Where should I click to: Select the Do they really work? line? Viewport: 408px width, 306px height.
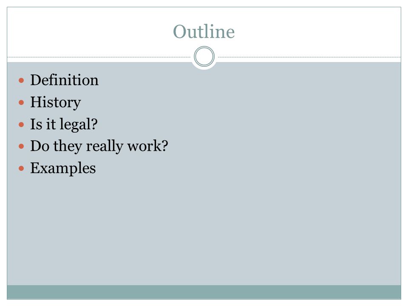(99, 146)
